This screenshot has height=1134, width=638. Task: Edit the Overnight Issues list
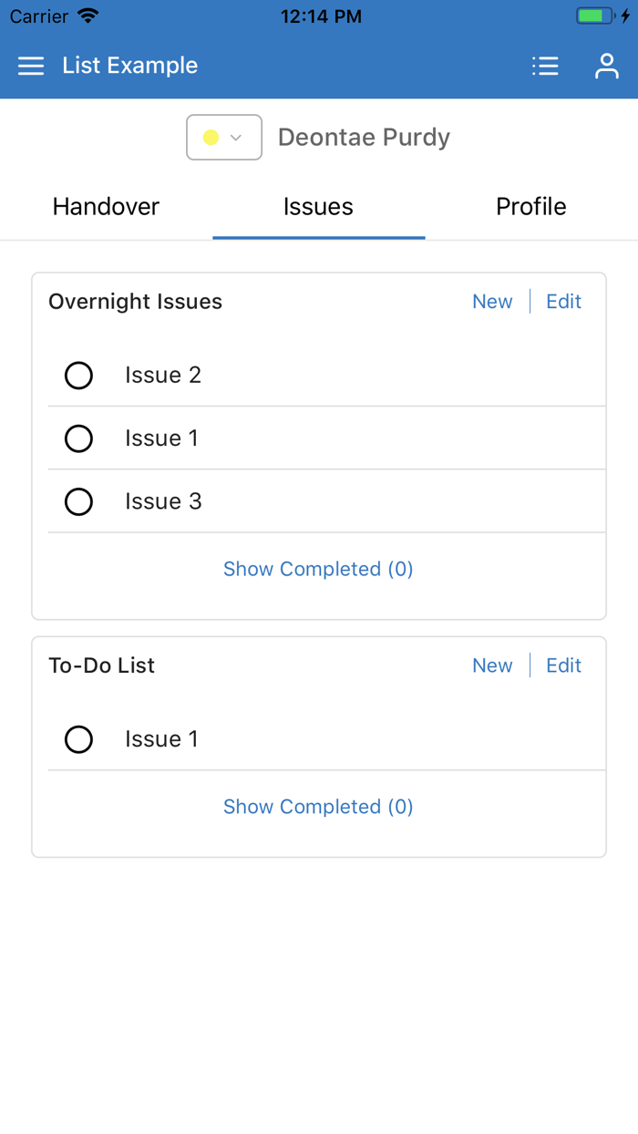point(563,302)
